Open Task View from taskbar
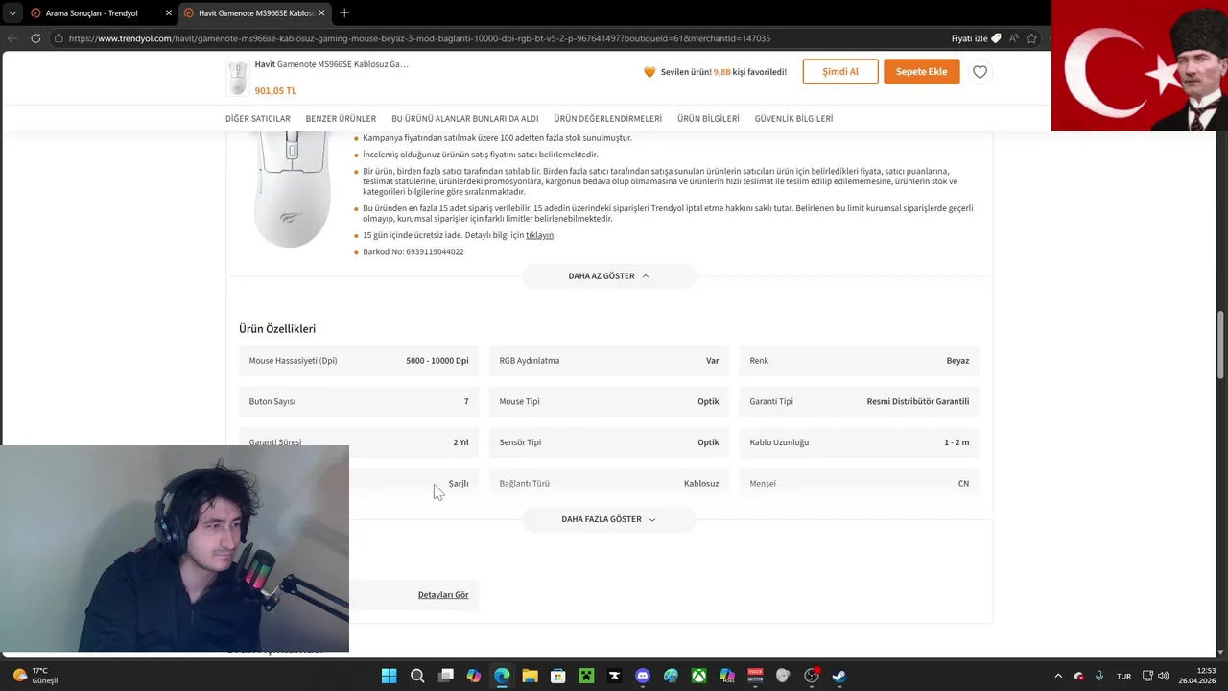 click(445, 676)
